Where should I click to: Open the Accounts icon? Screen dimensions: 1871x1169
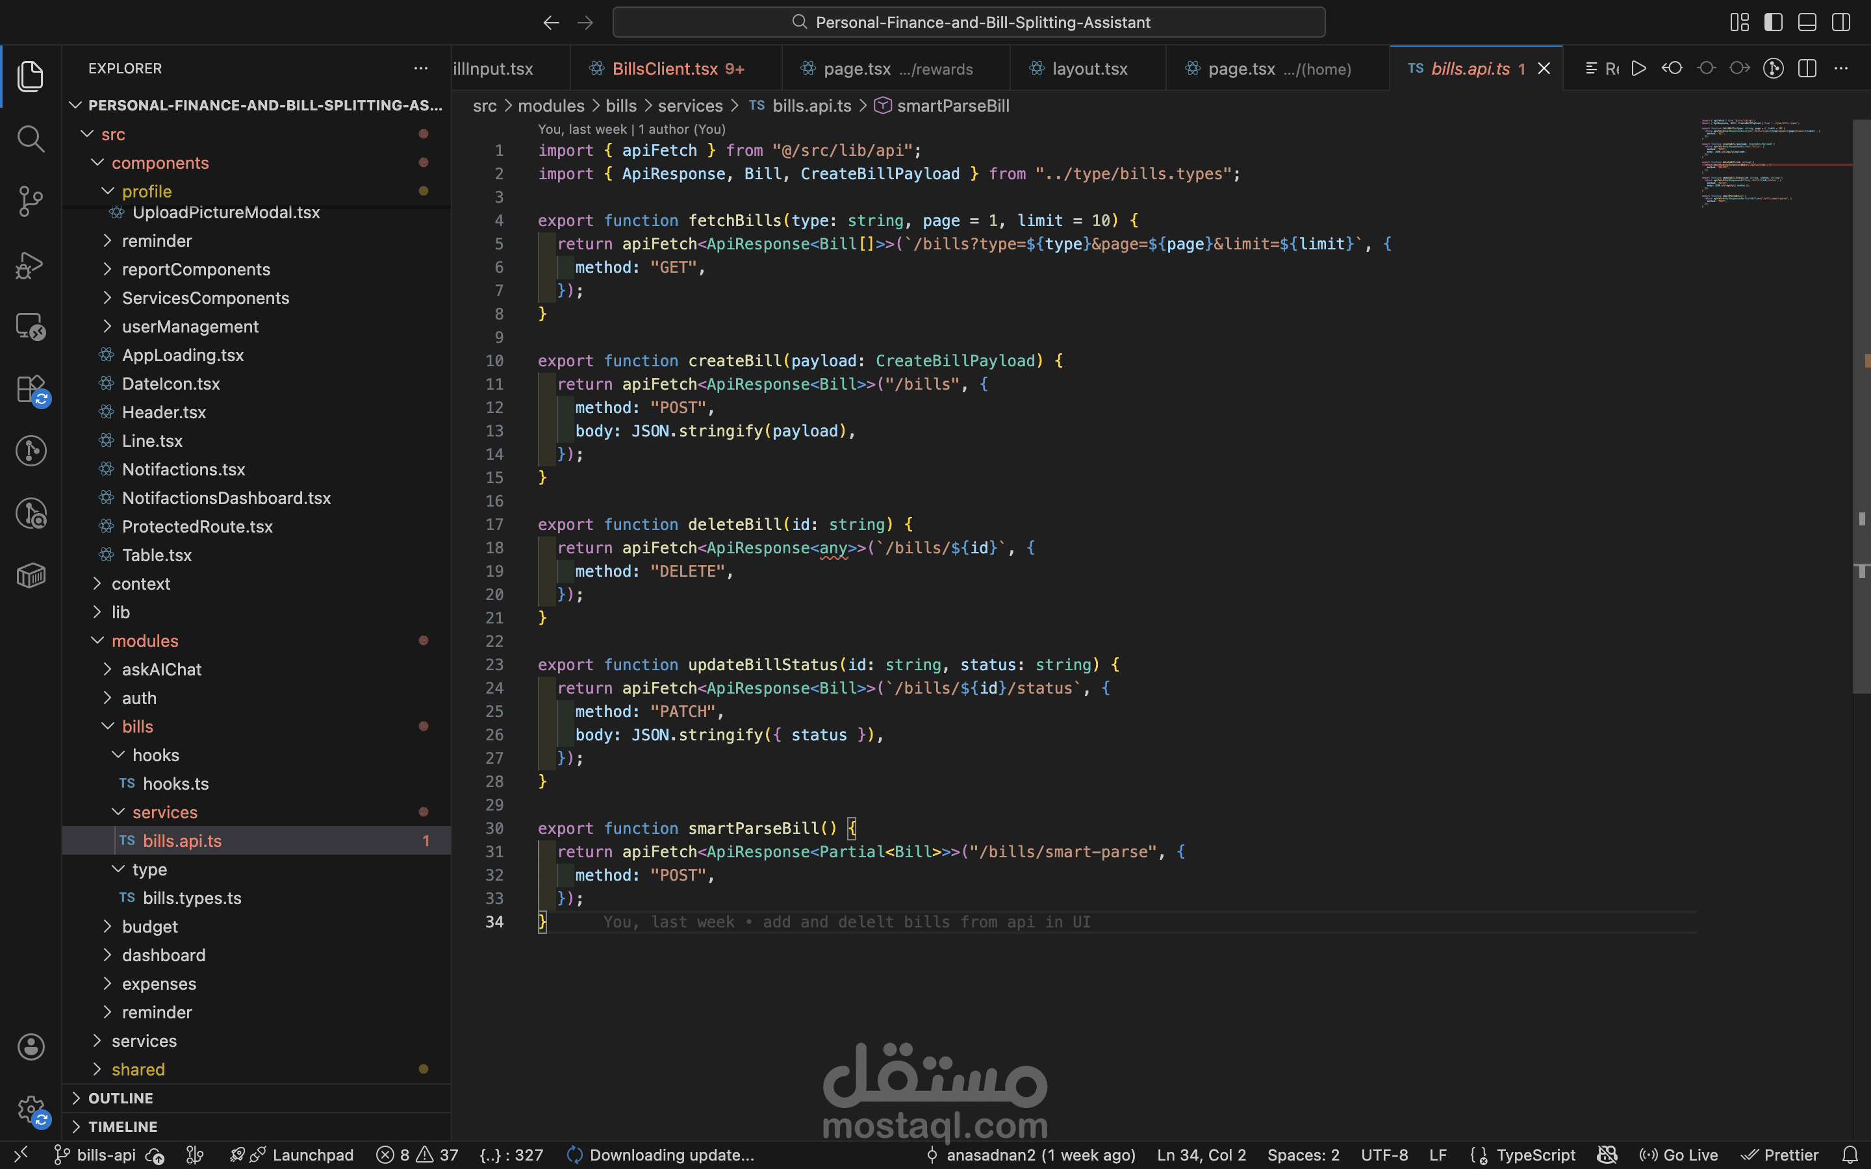31,1047
